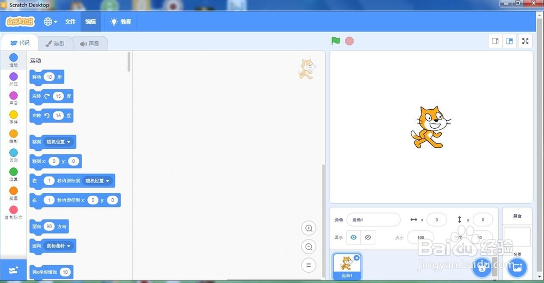Click the green flag to run
The height and width of the screenshot is (283, 544).
tap(336, 41)
